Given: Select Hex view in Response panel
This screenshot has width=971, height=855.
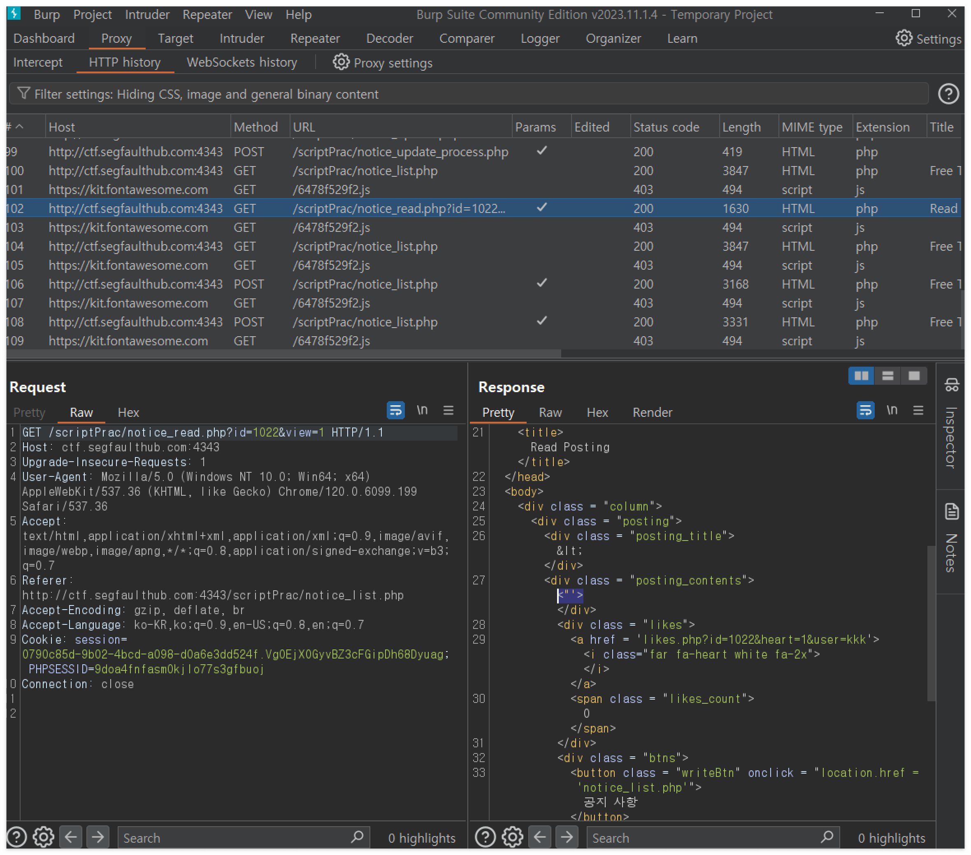Looking at the screenshot, I should coord(597,412).
